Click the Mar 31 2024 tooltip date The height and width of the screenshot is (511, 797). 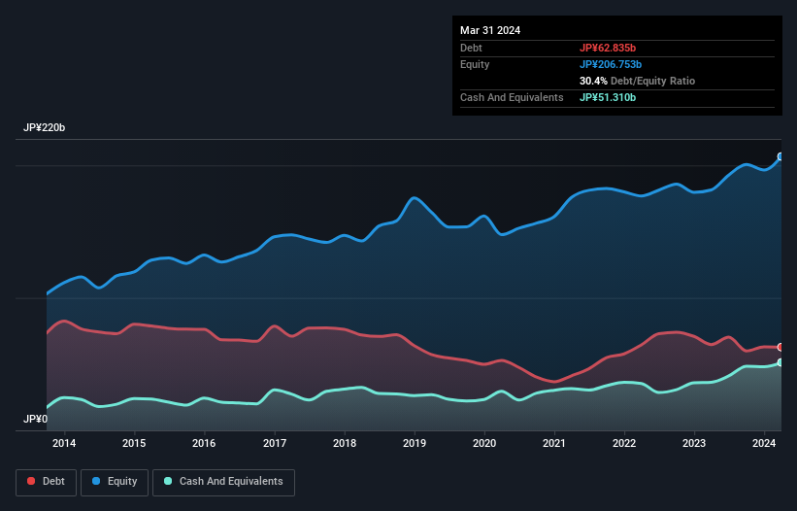[x=490, y=30]
